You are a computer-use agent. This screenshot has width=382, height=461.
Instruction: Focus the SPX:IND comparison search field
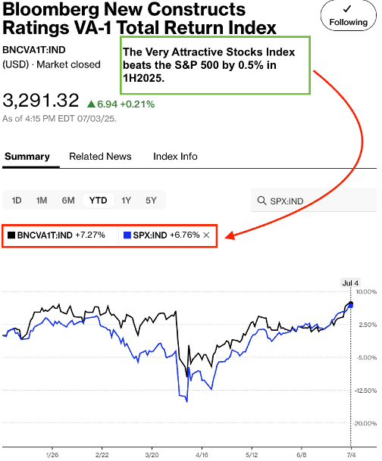[314, 200]
